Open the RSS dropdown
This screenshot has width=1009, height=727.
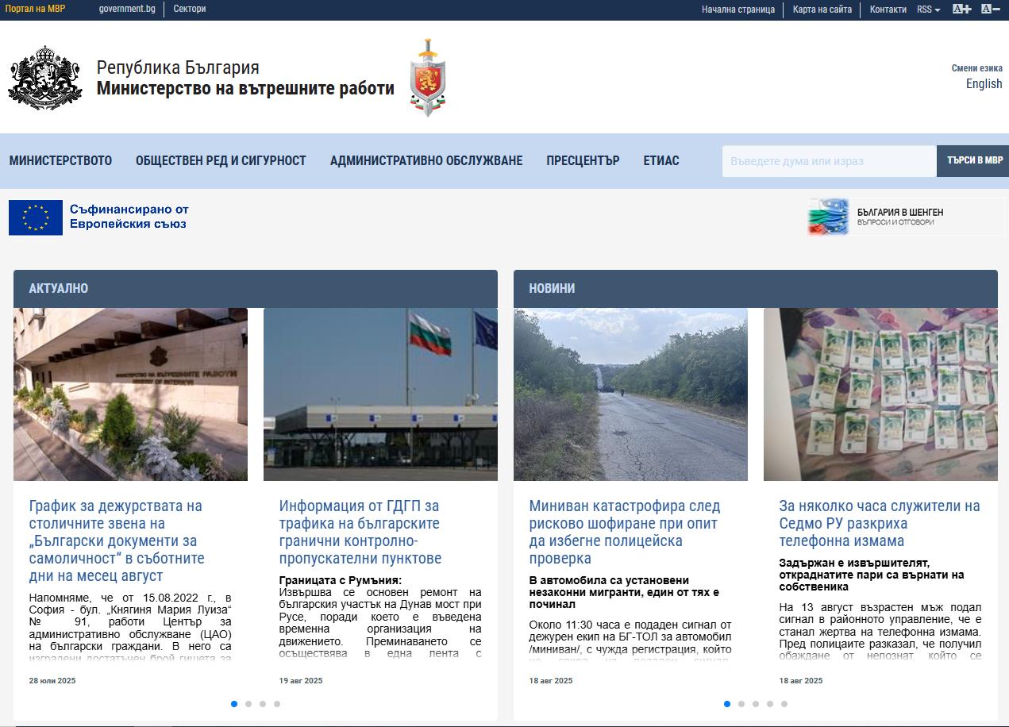[x=928, y=10]
